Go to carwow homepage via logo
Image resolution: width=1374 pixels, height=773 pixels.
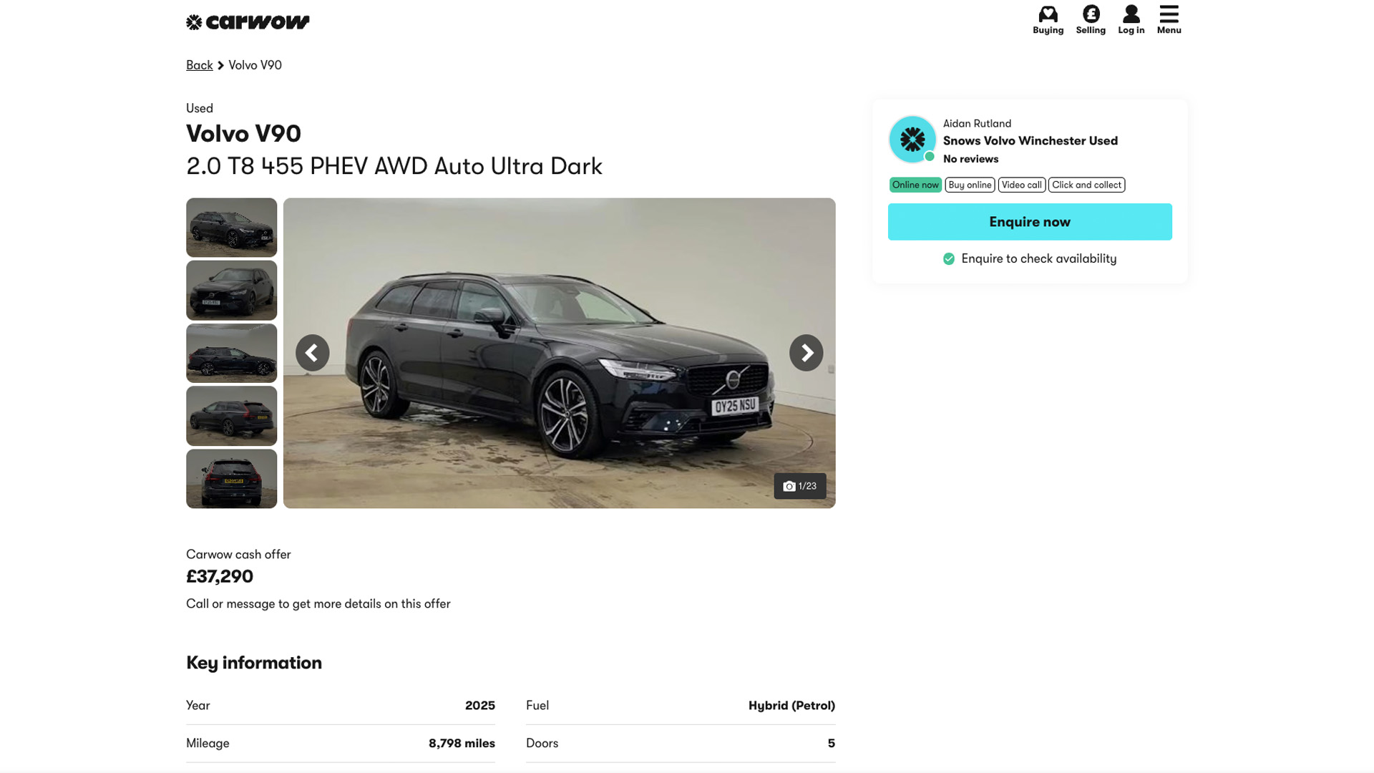tap(248, 22)
